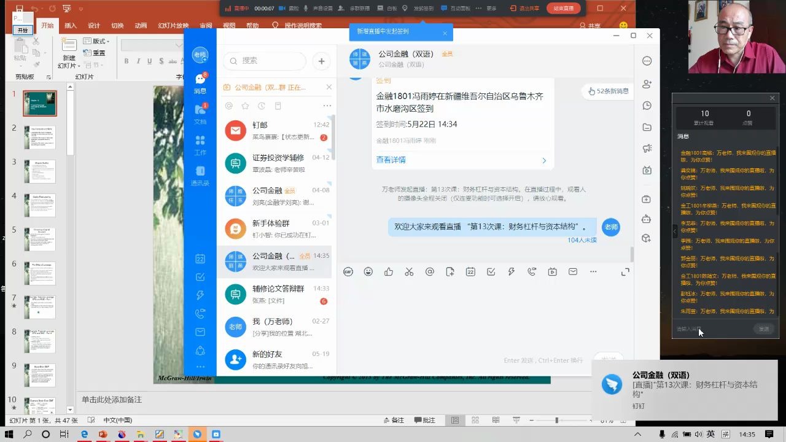786x442 pixels.
Task: Click the add member icon in right panel
Action: [x=647, y=84]
